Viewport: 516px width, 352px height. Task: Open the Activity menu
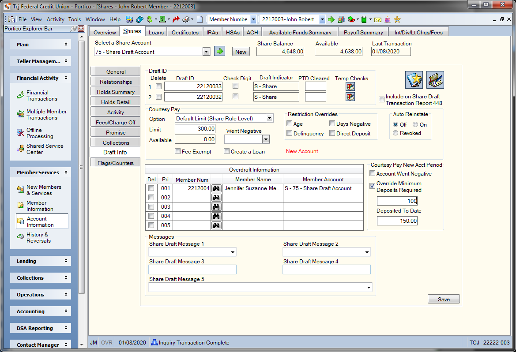point(55,19)
